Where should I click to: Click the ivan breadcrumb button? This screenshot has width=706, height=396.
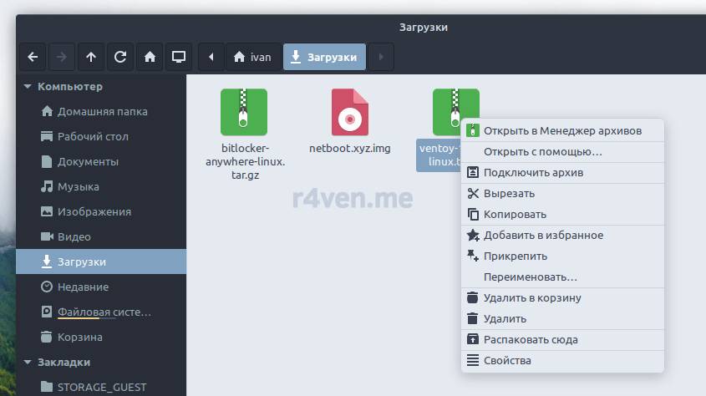coord(252,57)
